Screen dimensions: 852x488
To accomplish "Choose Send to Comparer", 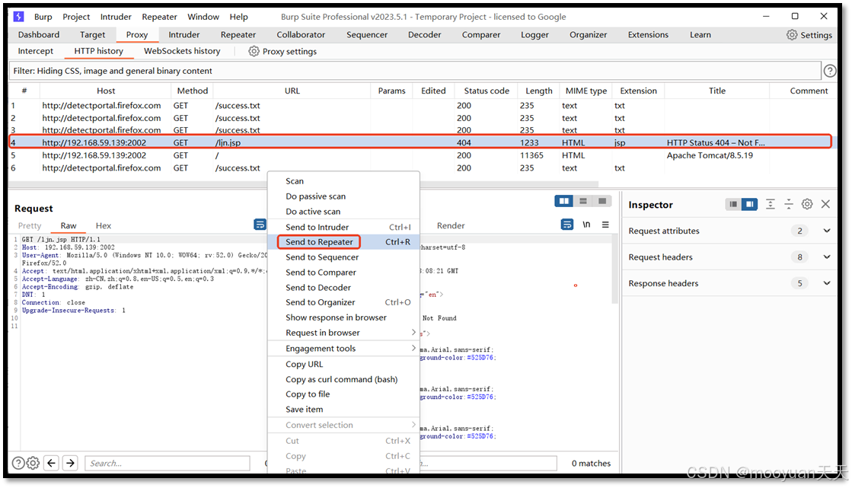I will point(344,273).
